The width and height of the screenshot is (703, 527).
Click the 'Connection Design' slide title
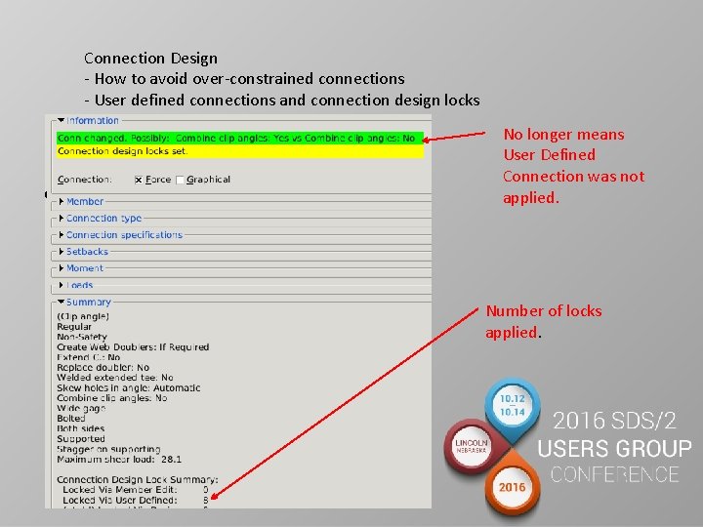150,59
